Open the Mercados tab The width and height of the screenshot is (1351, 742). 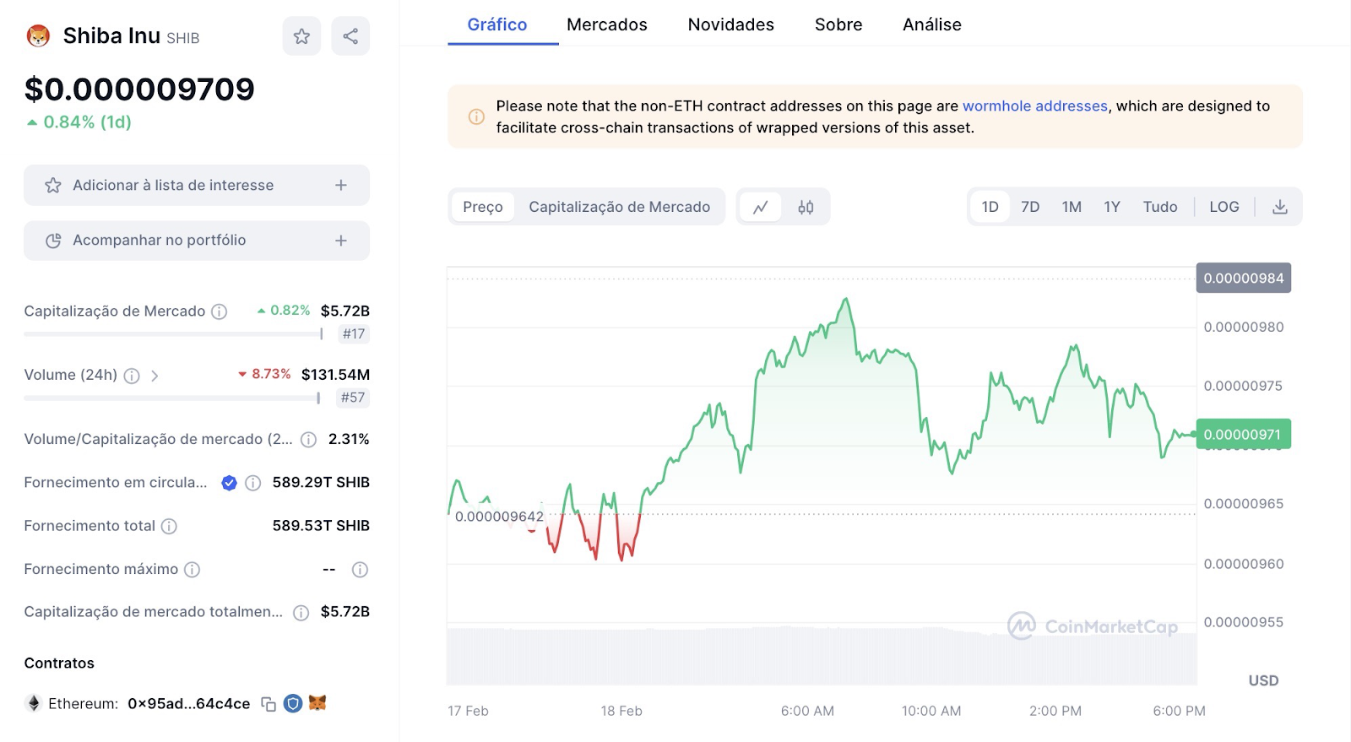click(607, 24)
